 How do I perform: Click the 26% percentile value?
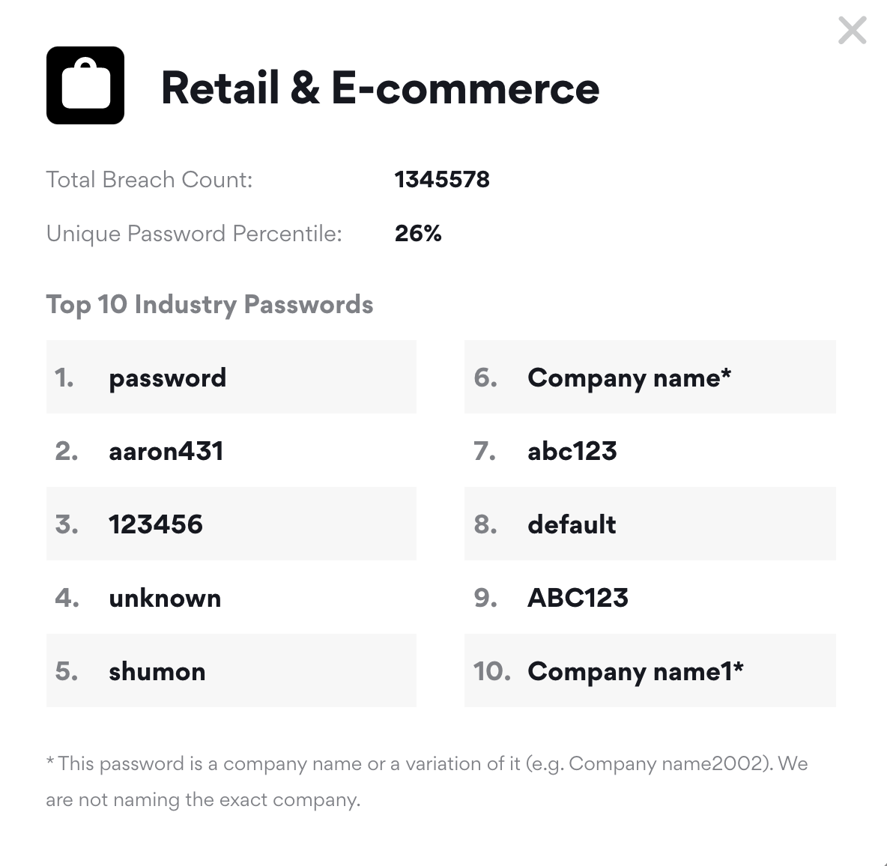tap(418, 234)
